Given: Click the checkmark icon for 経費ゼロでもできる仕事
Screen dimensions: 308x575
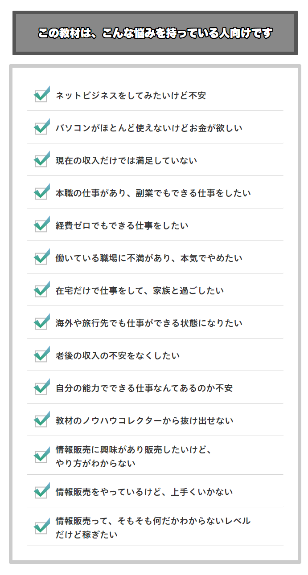Looking at the screenshot, I should tap(42, 224).
